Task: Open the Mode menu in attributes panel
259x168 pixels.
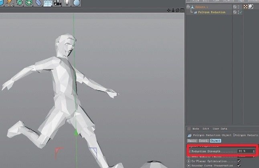Action: tap(196, 129)
